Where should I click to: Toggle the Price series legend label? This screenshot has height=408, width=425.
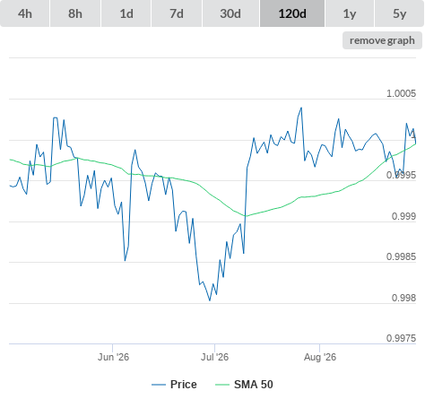click(184, 385)
